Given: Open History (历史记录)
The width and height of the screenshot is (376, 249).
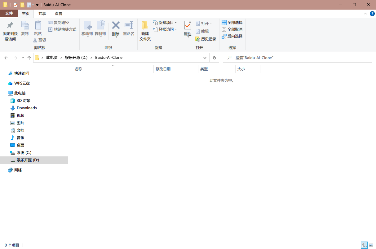Looking at the screenshot, I should point(206,39).
